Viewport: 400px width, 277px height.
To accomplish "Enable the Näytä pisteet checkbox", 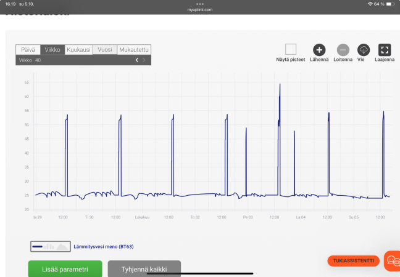I will coord(291,49).
